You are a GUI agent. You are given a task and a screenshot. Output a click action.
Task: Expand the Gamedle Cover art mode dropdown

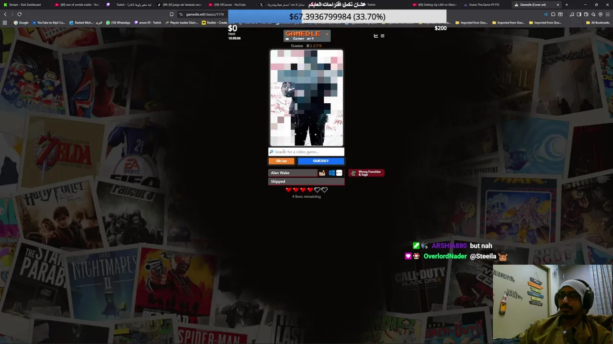pyautogui.click(x=306, y=36)
